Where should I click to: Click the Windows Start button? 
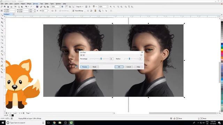3,123
